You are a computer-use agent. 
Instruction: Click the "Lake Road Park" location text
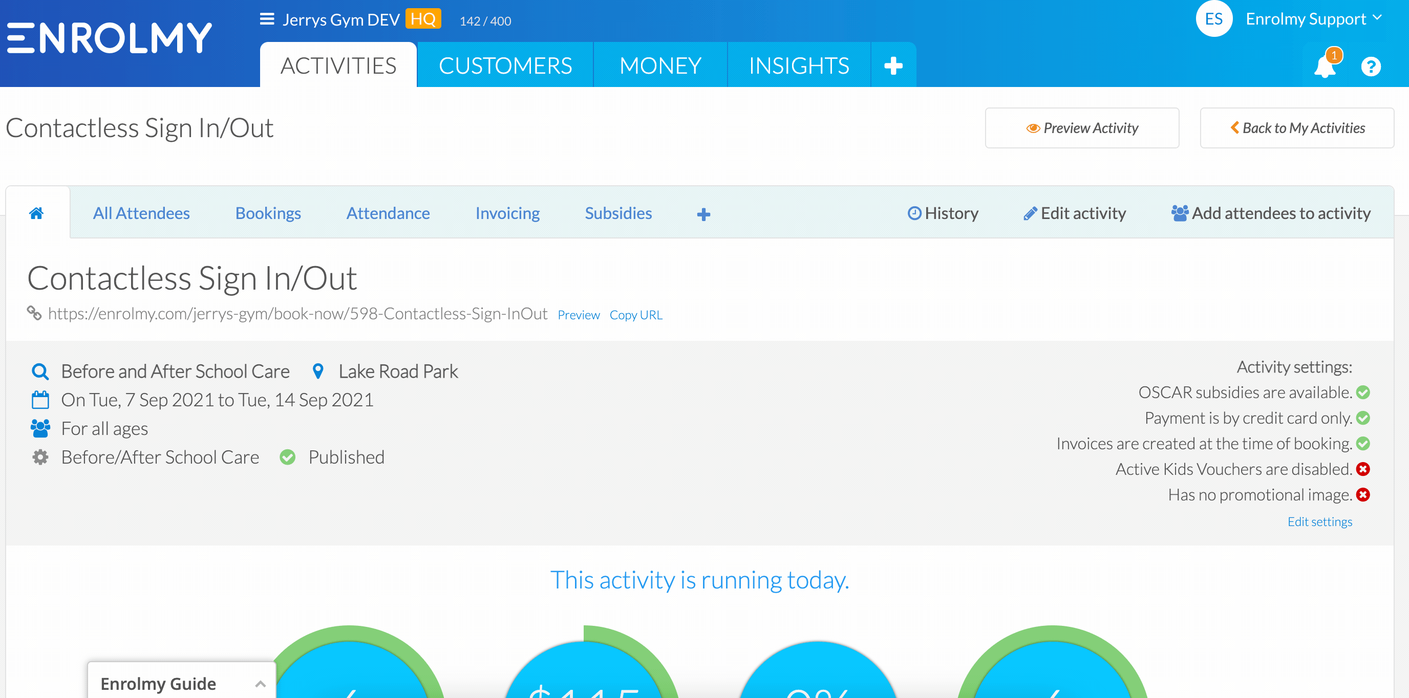(x=398, y=372)
